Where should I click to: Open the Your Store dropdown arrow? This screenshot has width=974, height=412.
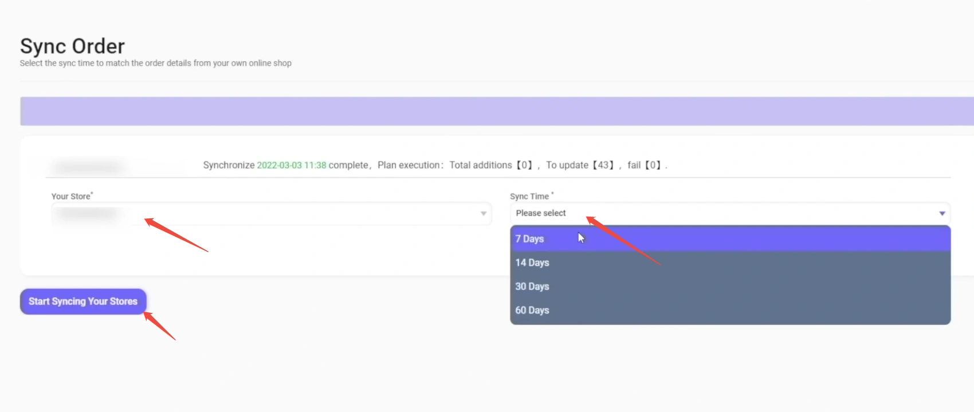click(484, 214)
